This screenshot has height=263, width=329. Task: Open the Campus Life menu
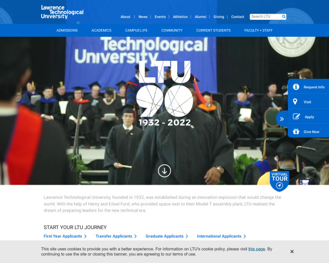click(x=137, y=31)
